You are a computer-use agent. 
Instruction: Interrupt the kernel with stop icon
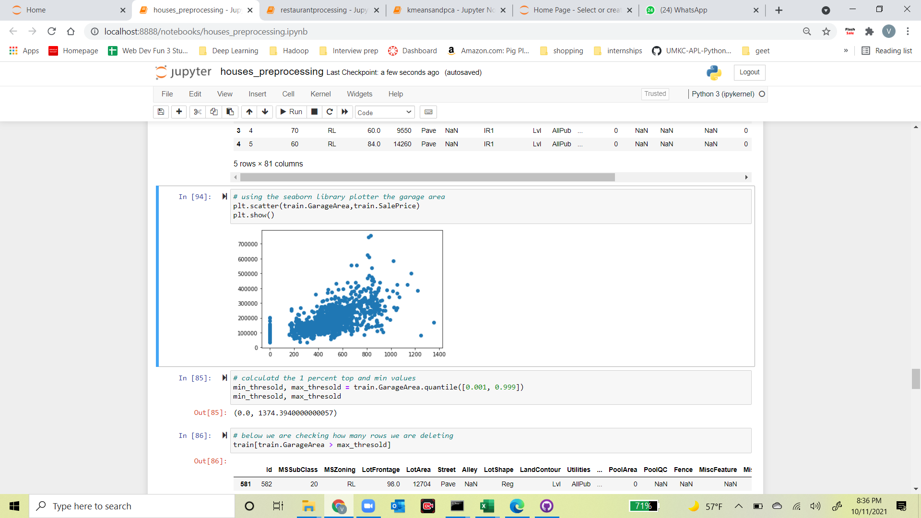click(x=314, y=112)
